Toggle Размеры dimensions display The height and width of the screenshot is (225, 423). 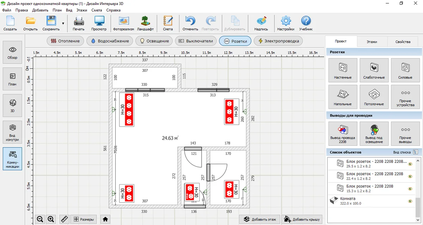[x=84, y=219]
